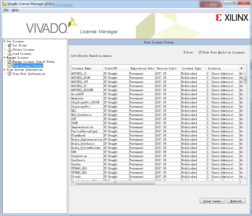Open the File menu

pos(6,10)
